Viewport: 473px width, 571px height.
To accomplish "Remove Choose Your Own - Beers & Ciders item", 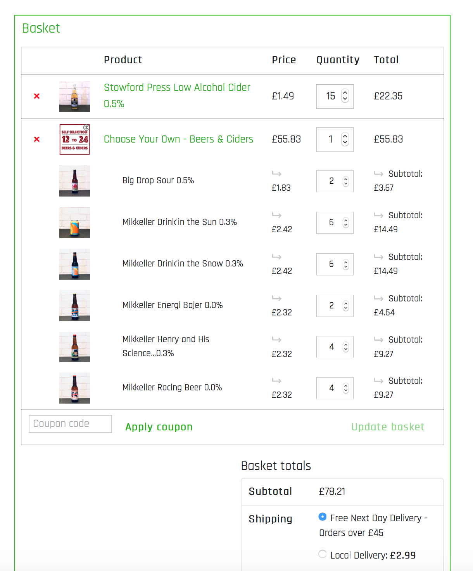I will pyautogui.click(x=36, y=139).
